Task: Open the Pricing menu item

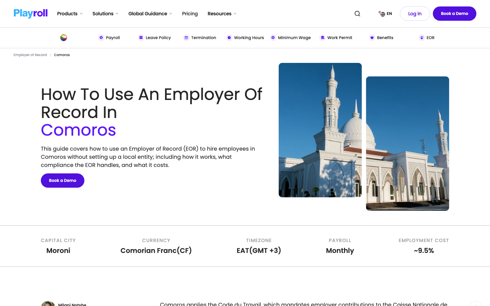Action: 190,14
